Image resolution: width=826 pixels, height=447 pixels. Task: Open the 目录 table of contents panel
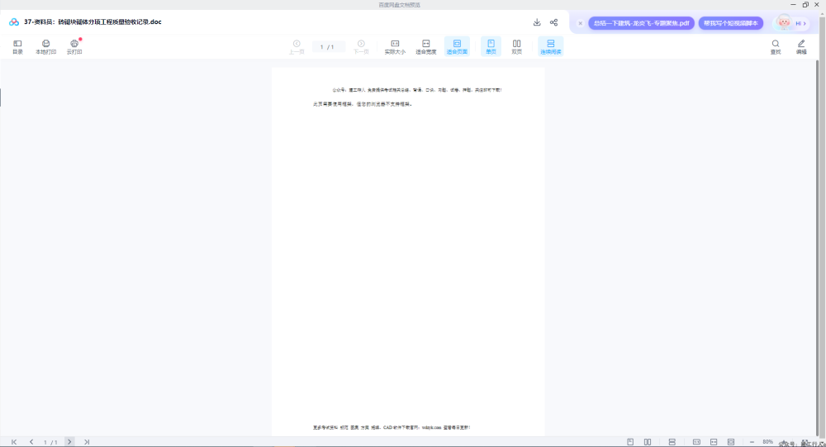point(17,47)
